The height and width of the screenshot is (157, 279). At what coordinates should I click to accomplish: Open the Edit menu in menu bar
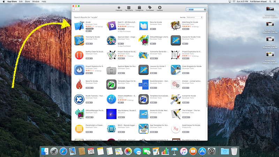21,1
